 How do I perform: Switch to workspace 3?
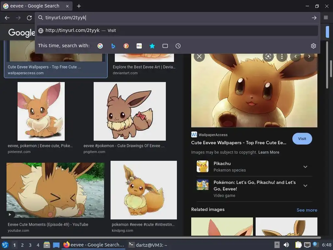click(30, 245)
